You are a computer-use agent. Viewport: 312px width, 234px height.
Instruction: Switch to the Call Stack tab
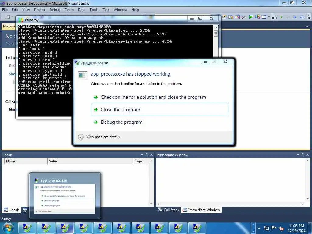(168, 210)
